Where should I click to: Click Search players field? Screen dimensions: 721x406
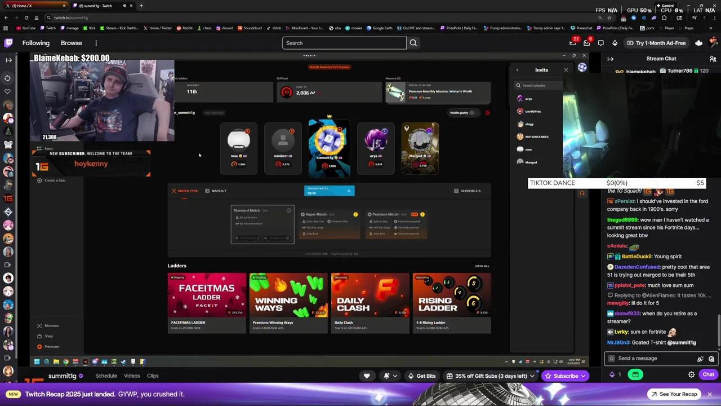(x=539, y=86)
